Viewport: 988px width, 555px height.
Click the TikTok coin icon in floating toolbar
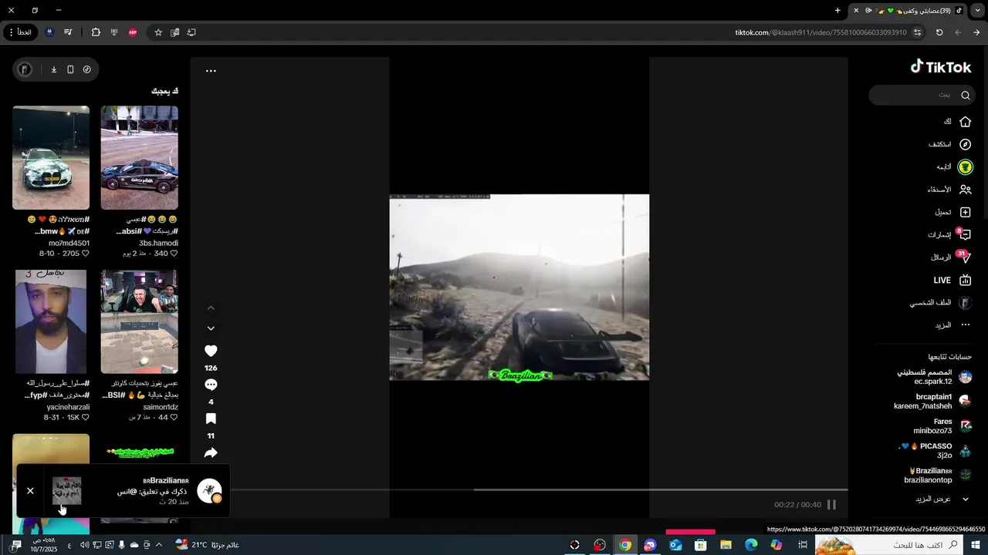86,69
